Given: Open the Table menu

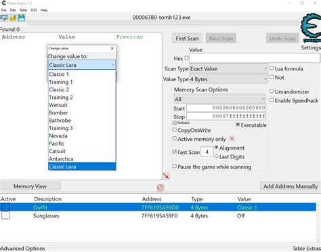Looking at the screenshot, I should (23, 10).
